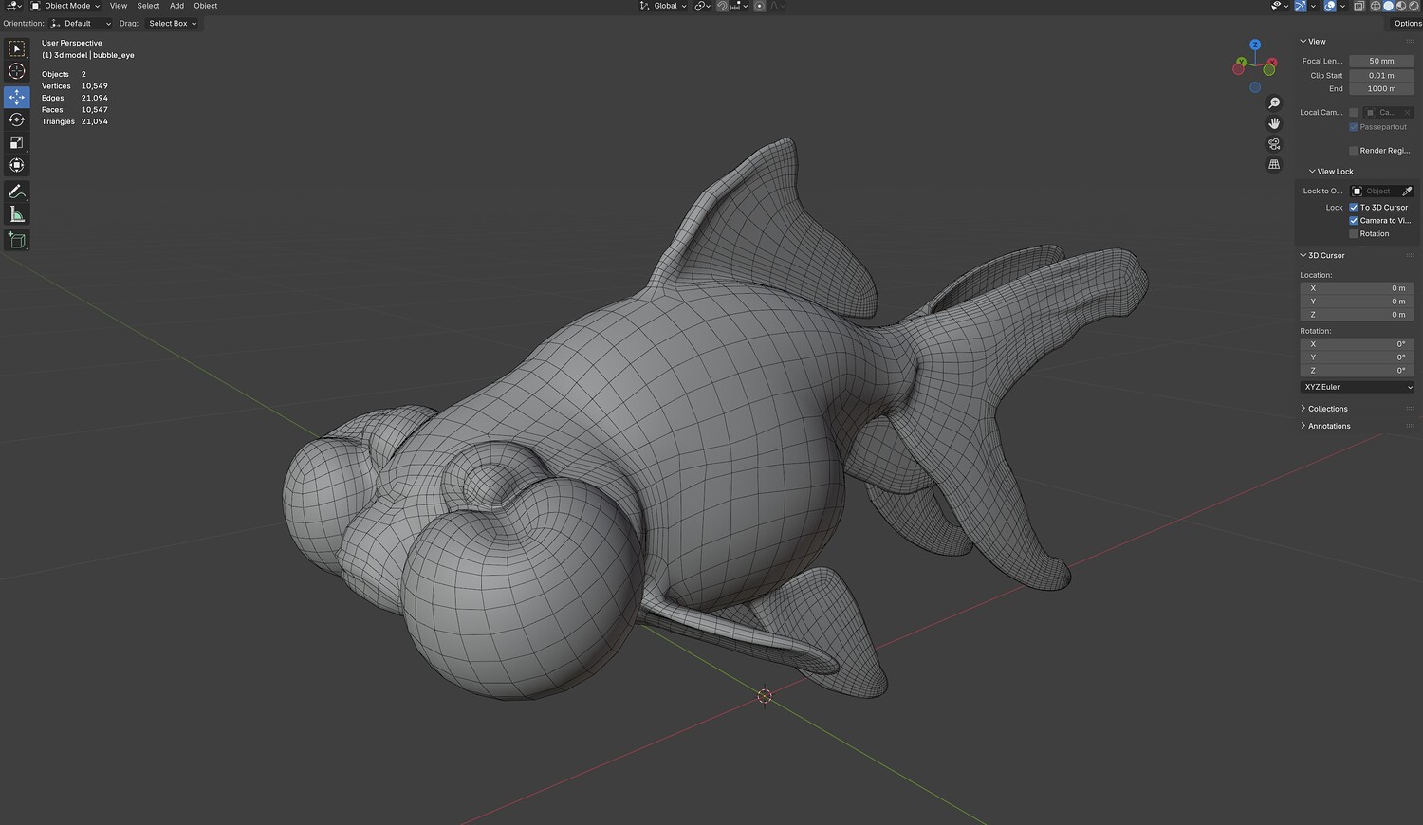Open the snapping options dropdown

[739, 6]
